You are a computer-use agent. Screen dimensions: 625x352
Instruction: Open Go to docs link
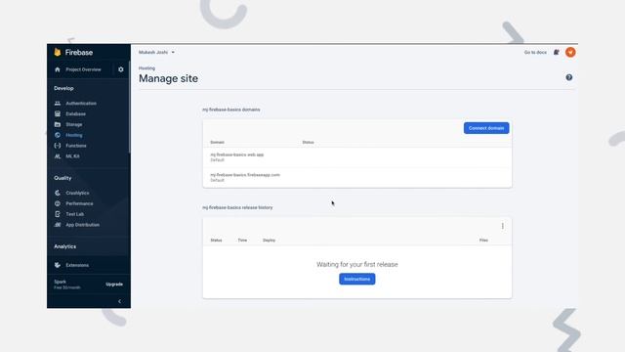click(x=535, y=52)
